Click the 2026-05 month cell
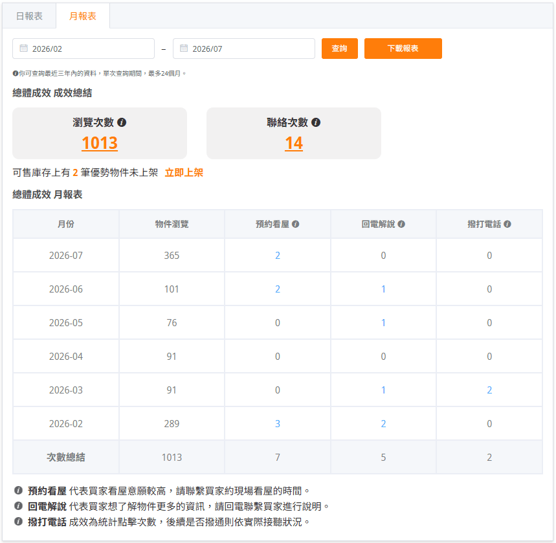 (x=66, y=323)
